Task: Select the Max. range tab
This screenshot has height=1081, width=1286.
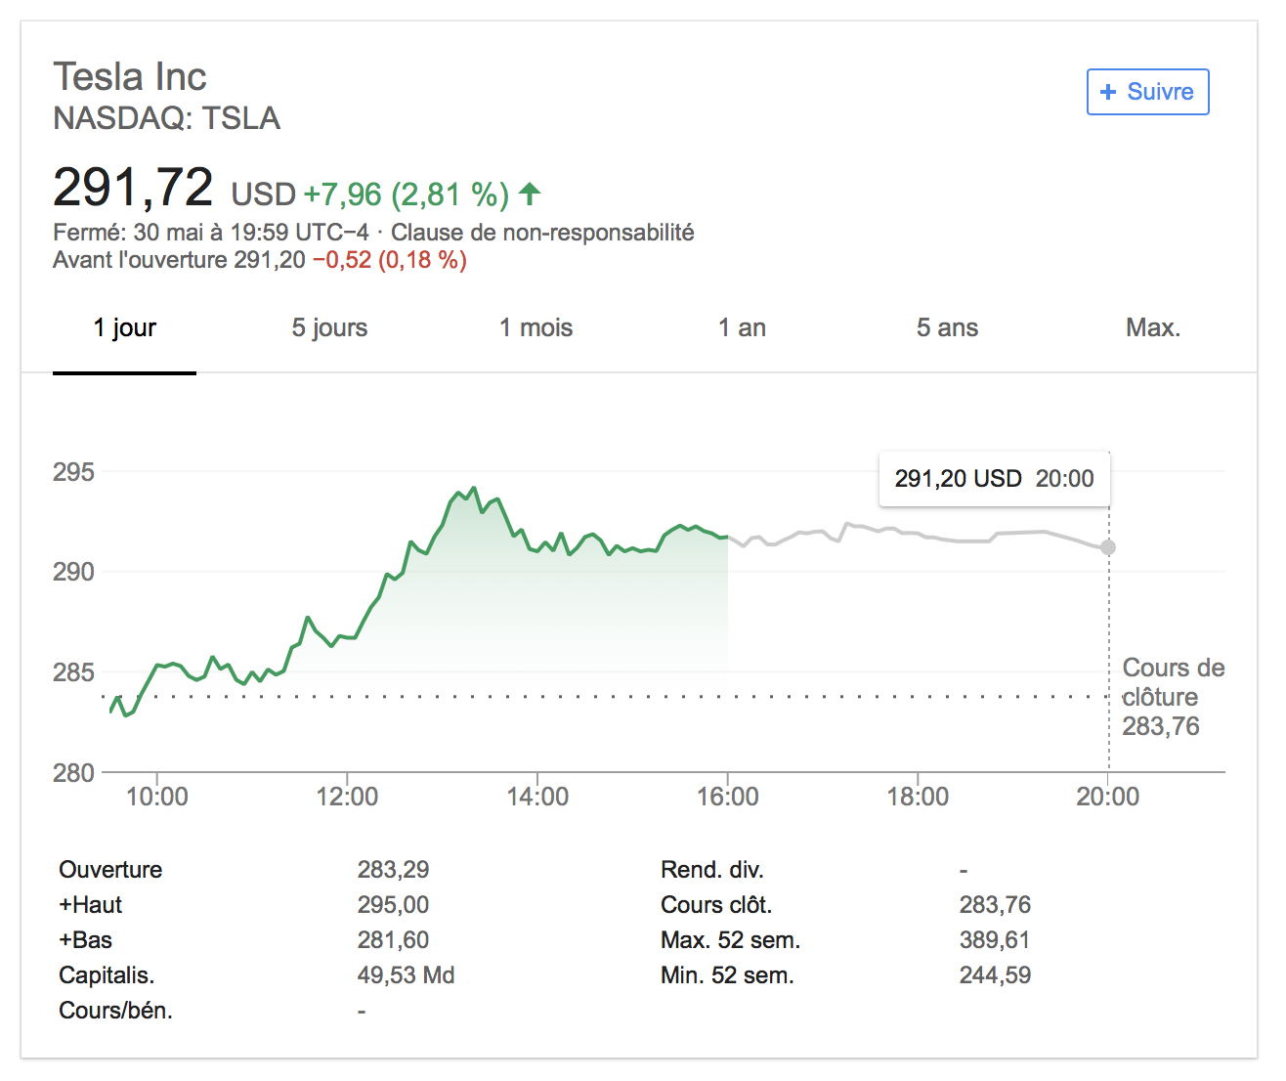Action: tap(1153, 328)
